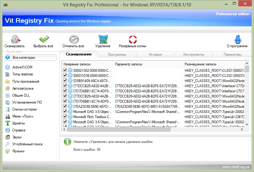Click the vertical scrollbar up arrow
Viewport: 254px width, 172px height.
[247, 63]
